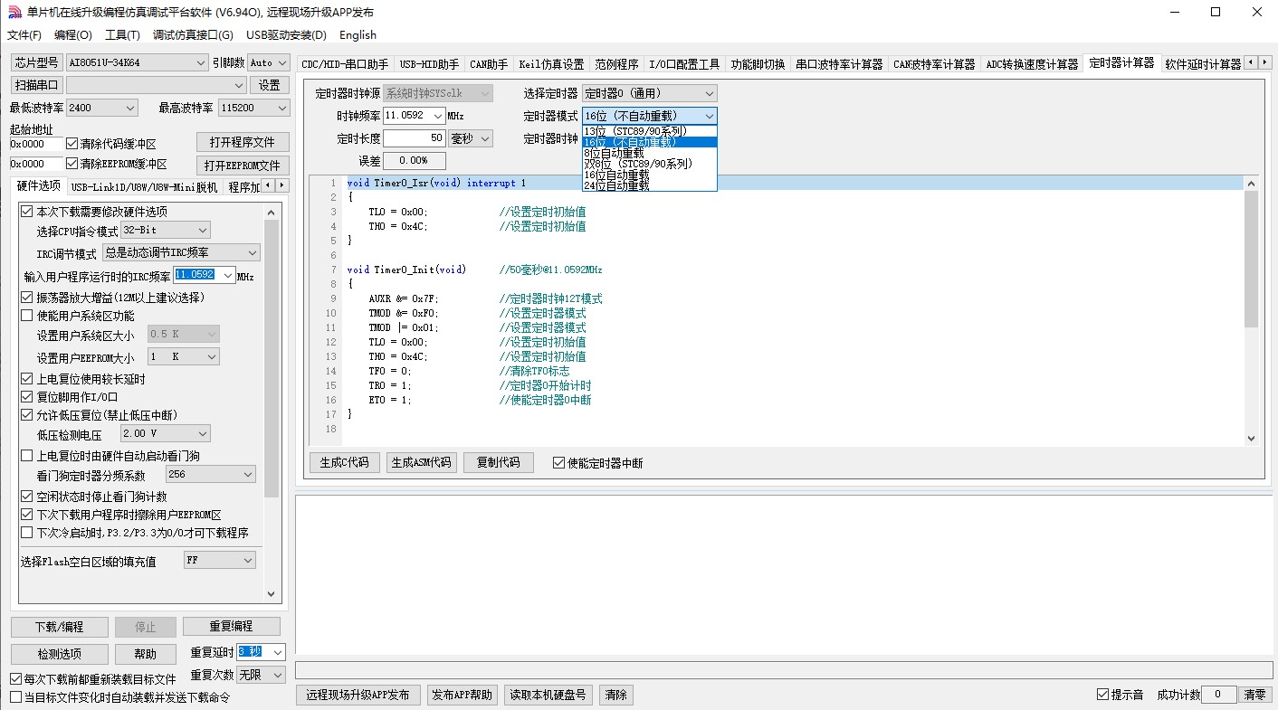
Task: Click 读取本机硬盘号 button
Action: pyautogui.click(x=549, y=695)
